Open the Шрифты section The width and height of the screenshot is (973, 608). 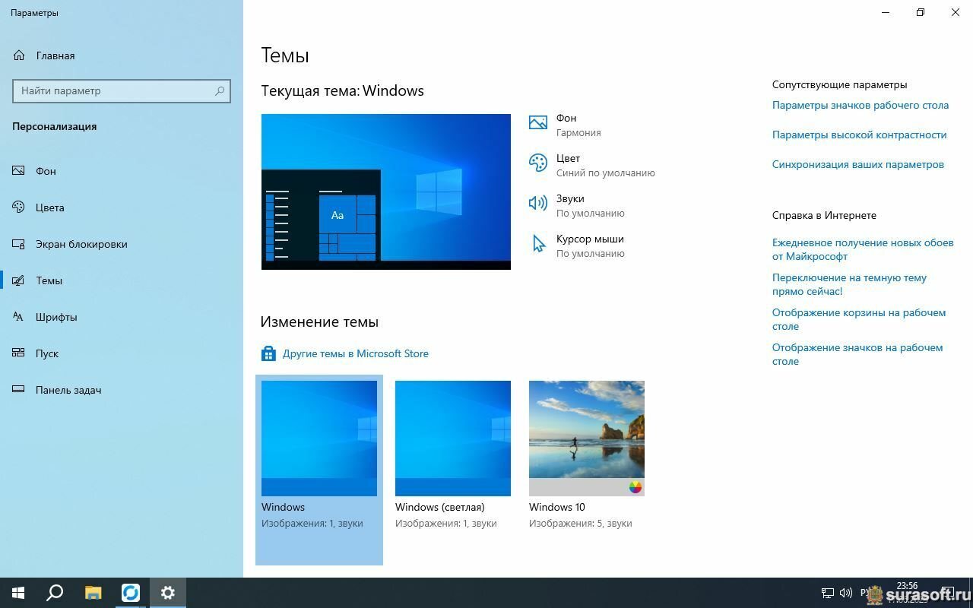coord(122,317)
